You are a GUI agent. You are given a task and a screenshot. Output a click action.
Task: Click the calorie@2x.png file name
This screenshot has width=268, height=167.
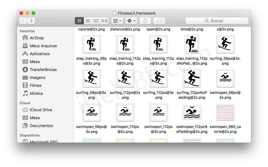click(x=91, y=29)
